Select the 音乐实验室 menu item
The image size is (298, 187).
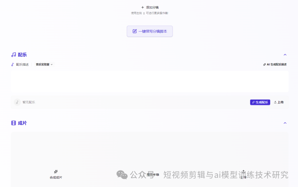(42, 64)
